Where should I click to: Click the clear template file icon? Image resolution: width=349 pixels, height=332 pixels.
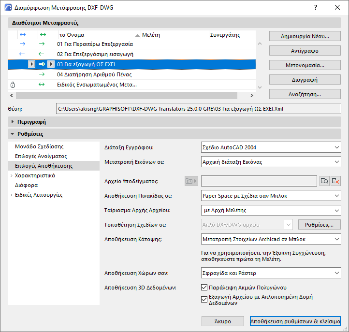[x=335, y=181]
